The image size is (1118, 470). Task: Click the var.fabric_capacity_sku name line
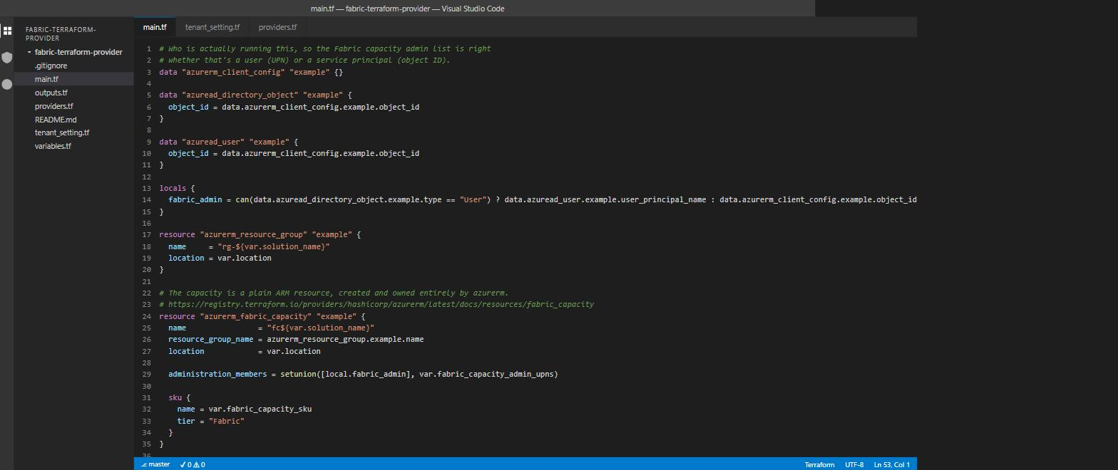pos(244,409)
